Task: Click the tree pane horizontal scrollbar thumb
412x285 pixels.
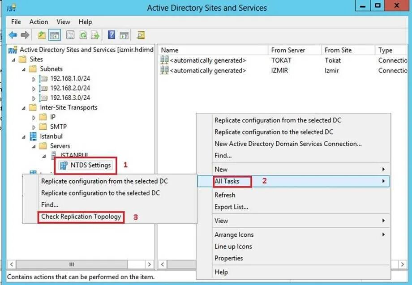Action: 72,264
